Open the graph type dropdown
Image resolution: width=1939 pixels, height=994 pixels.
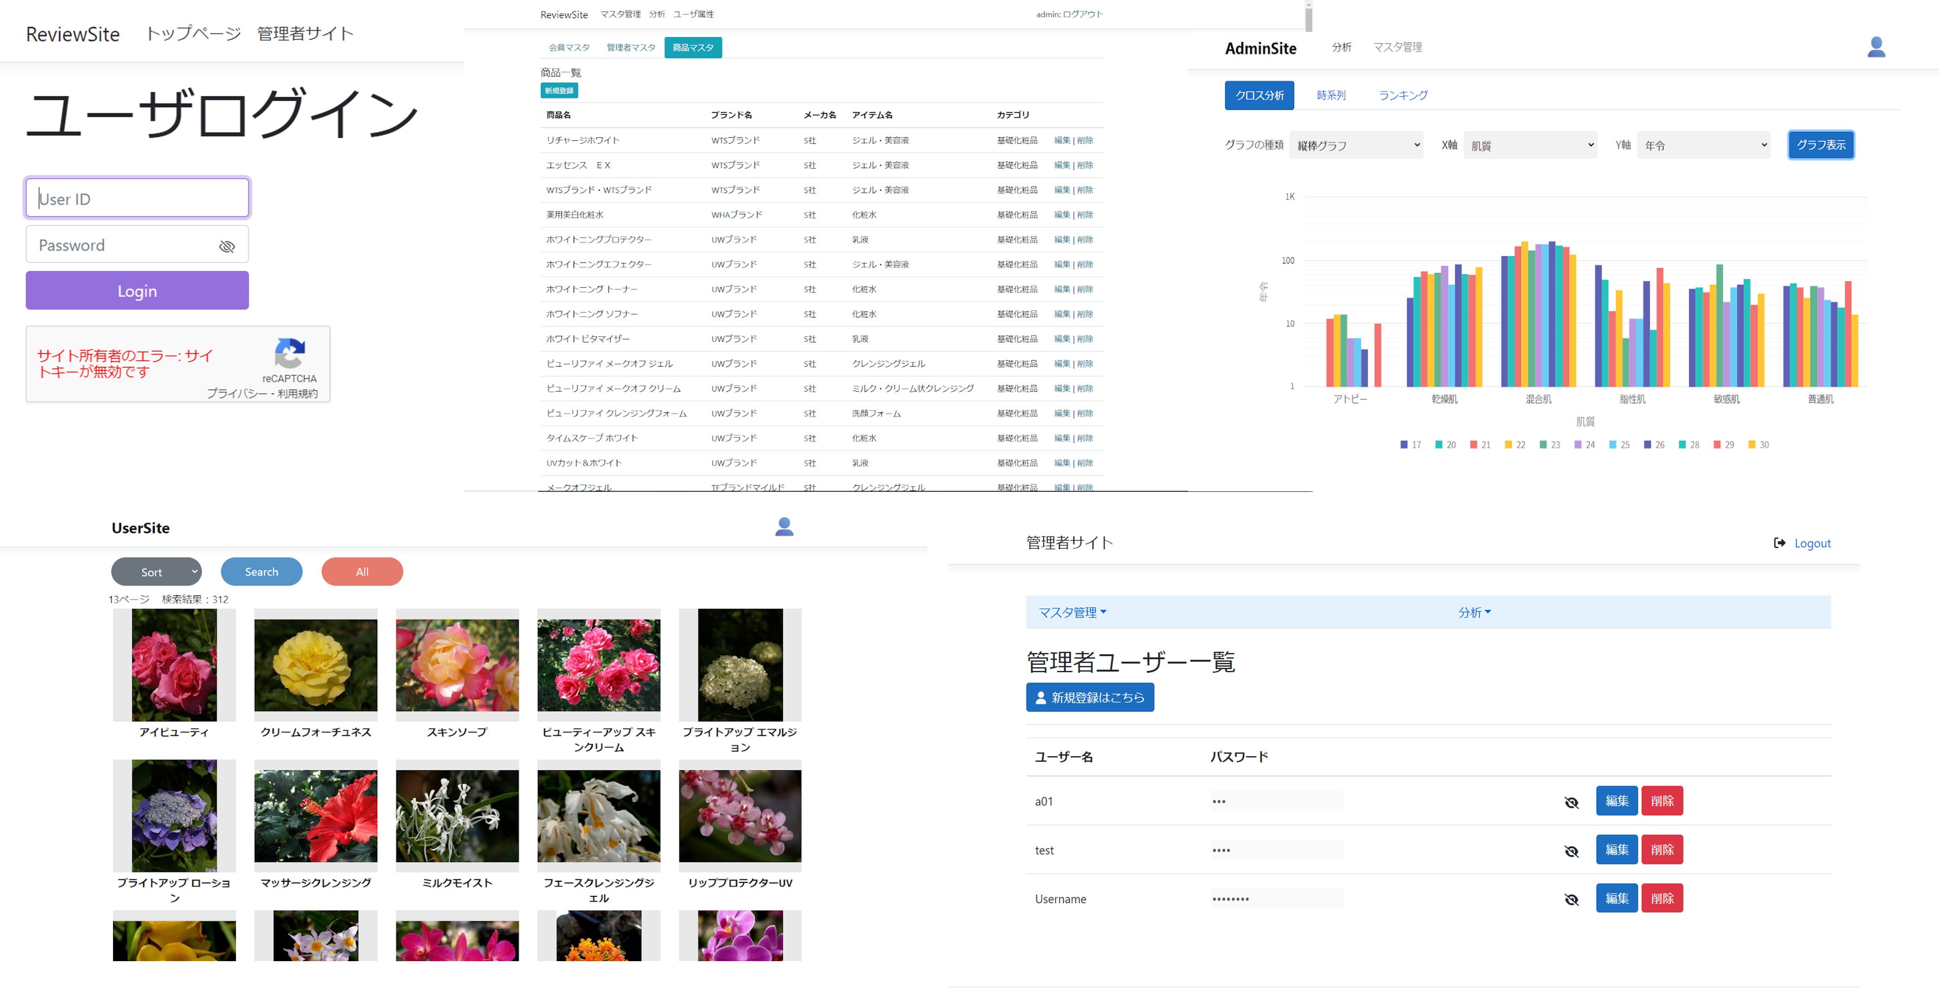(1356, 145)
